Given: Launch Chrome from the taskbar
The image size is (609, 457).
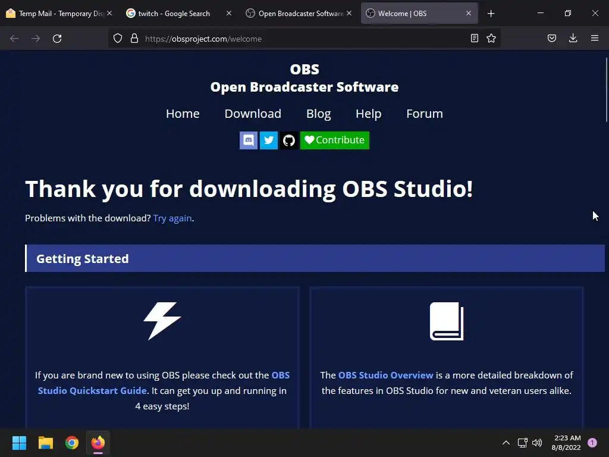Looking at the screenshot, I should tap(72, 443).
